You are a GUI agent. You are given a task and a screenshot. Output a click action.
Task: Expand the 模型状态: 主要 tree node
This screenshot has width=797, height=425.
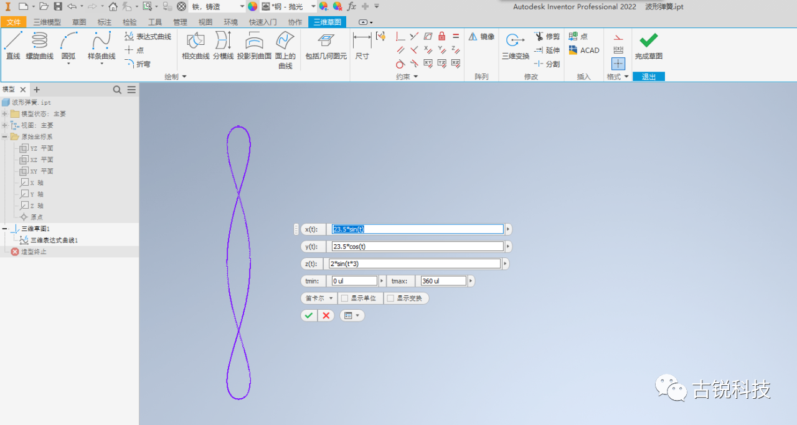click(x=5, y=113)
